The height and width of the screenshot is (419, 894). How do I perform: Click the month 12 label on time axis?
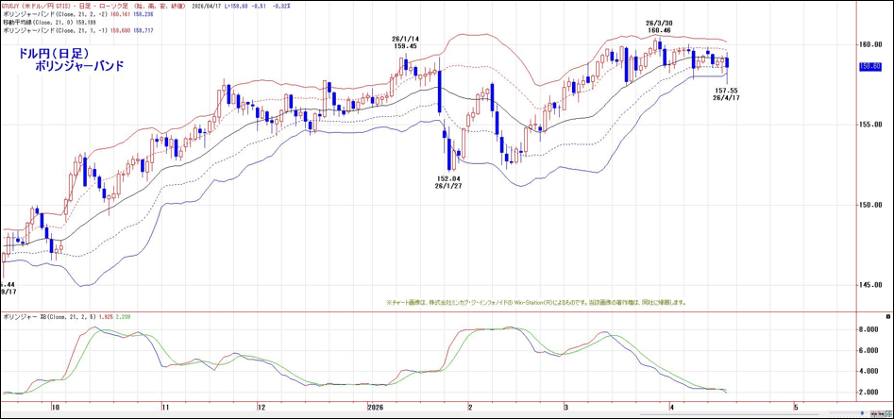(261, 407)
